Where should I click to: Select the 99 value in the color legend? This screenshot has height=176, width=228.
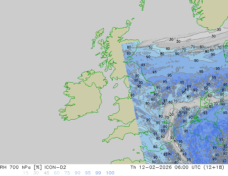(x=98, y=173)
